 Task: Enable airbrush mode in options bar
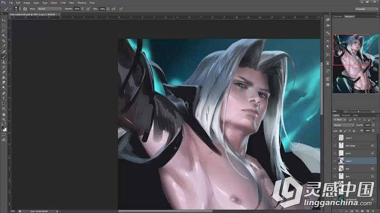pos(114,9)
